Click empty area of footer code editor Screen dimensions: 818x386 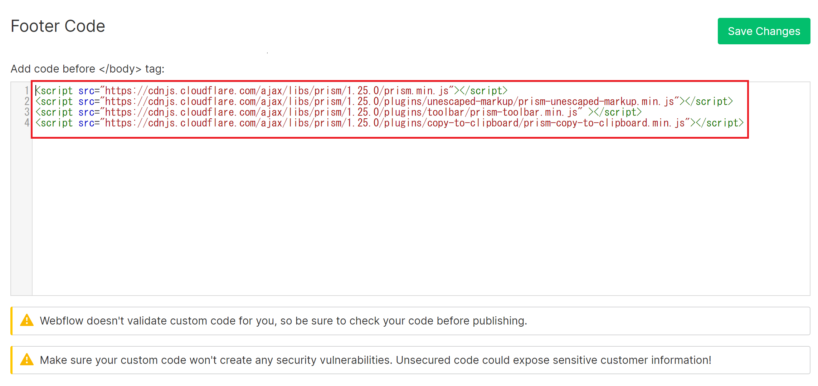tap(394, 214)
